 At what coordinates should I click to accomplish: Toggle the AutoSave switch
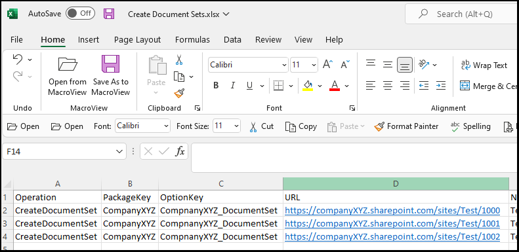pyautogui.click(x=80, y=14)
